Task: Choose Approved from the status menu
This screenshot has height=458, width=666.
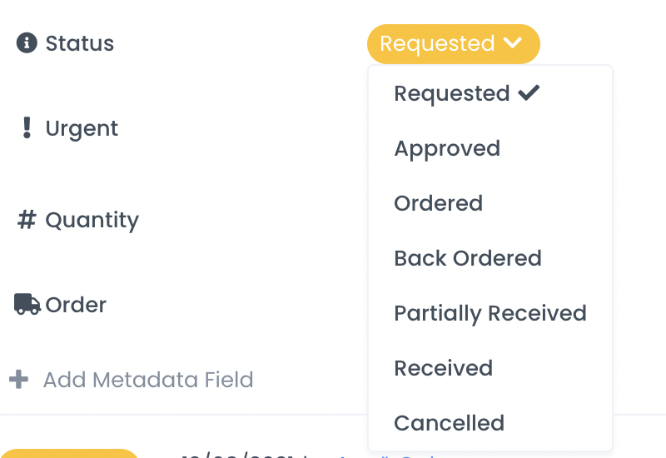Action: (x=447, y=148)
